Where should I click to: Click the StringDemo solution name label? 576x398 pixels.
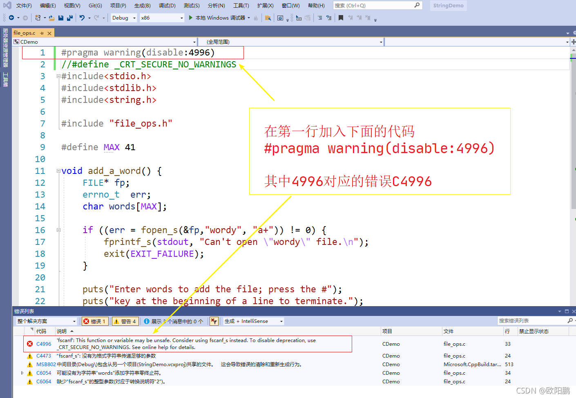pos(448,5)
